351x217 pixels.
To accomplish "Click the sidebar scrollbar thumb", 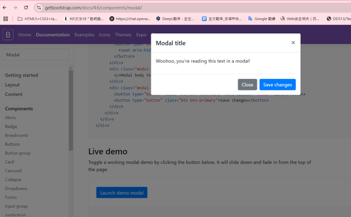I will [71, 110].
